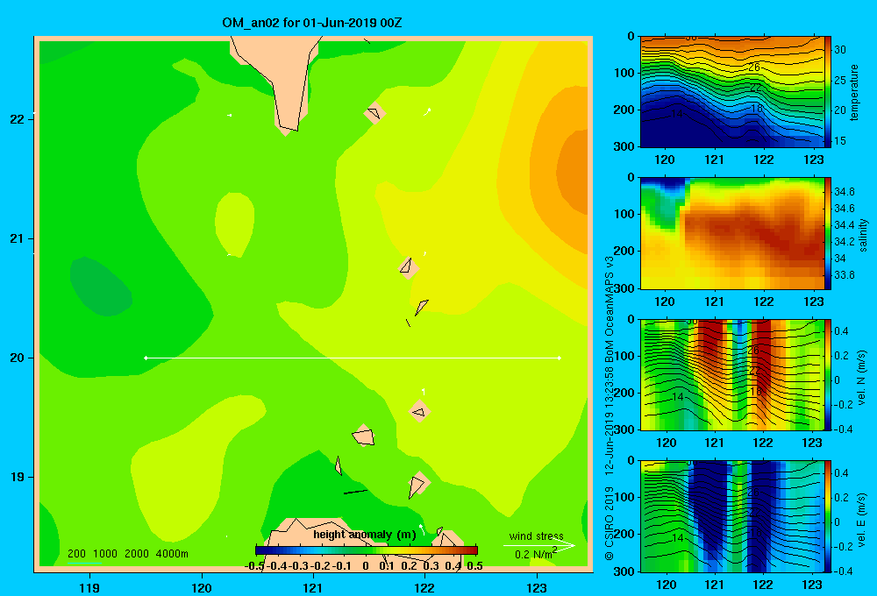This screenshot has width=877, height=596.
Task: Click the 'salinity' color bar axis label
Action: 863,235
